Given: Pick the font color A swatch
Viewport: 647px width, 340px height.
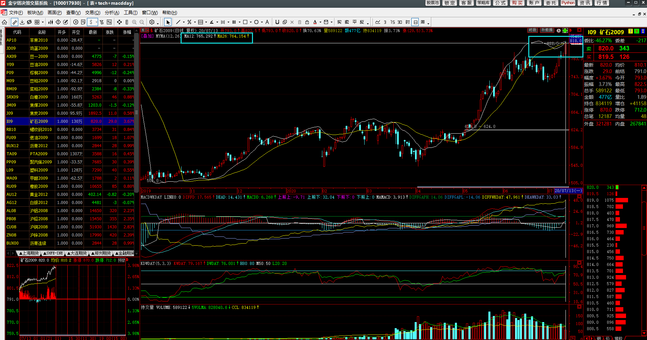Looking at the screenshot, I should [x=315, y=22].
